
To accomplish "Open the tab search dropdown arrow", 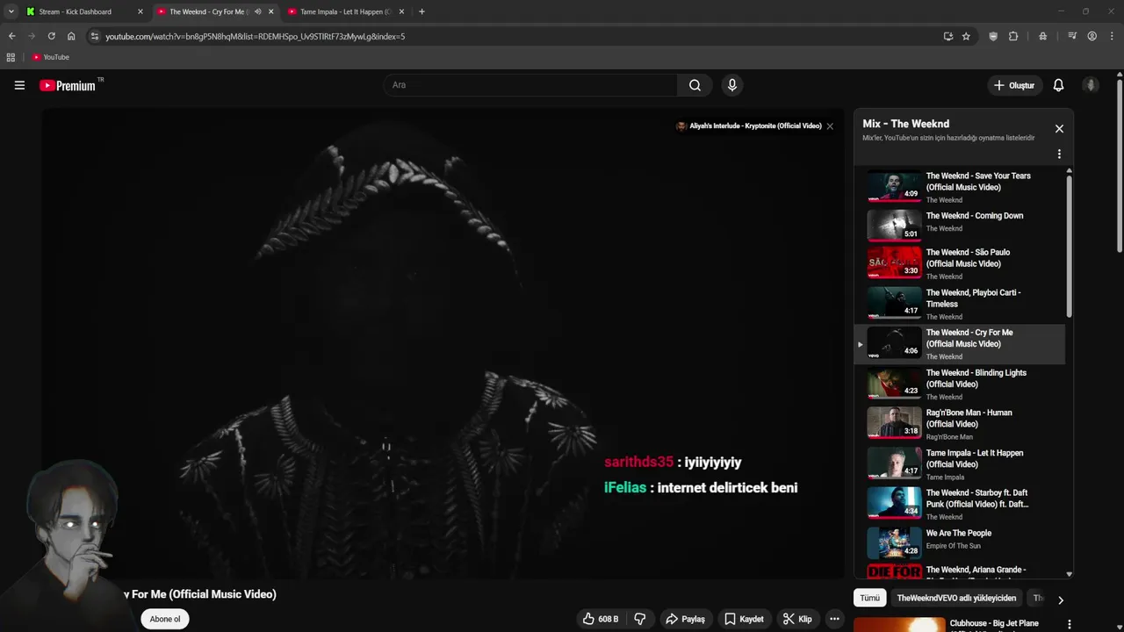I will point(11,11).
